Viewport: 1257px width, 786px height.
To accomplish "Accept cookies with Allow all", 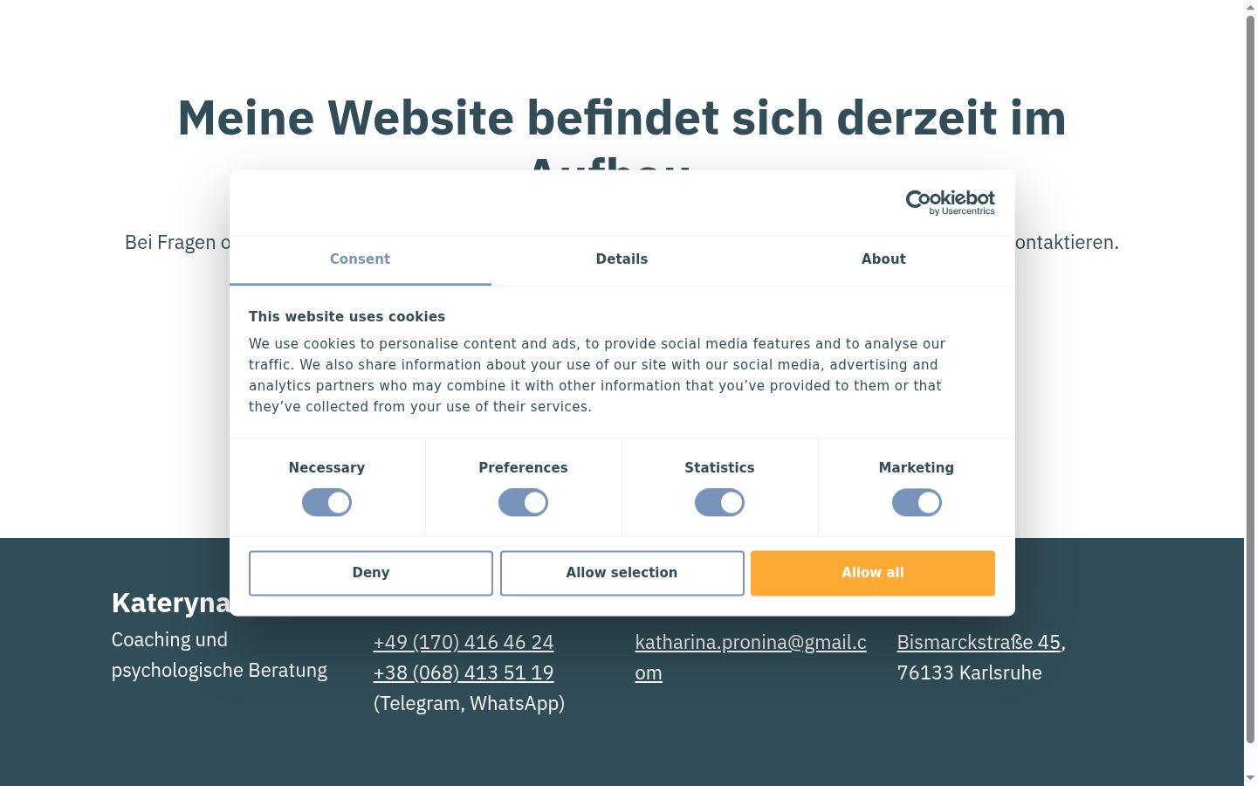I will pyautogui.click(x=873, y=573).
